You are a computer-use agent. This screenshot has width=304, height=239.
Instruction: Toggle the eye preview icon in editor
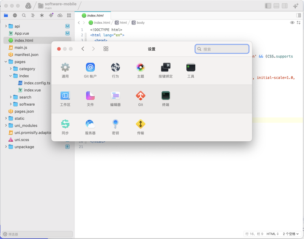click(292, 23)
